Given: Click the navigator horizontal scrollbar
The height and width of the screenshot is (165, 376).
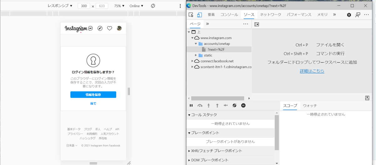Looking at the screenshot, I should point(217,98).
